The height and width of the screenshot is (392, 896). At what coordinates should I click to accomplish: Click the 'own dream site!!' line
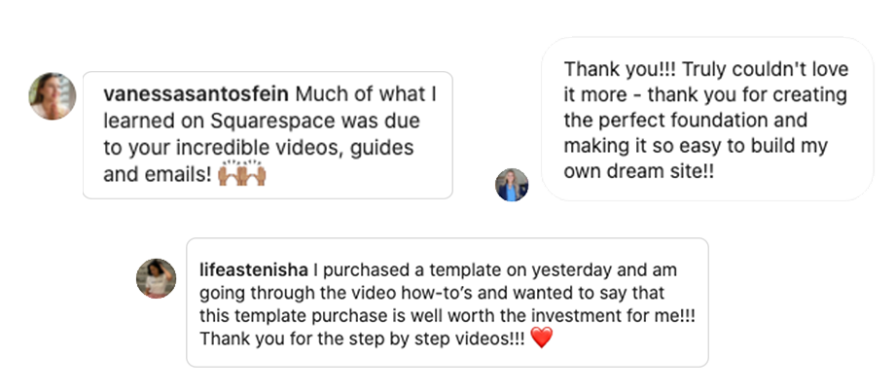click(639, 171)
